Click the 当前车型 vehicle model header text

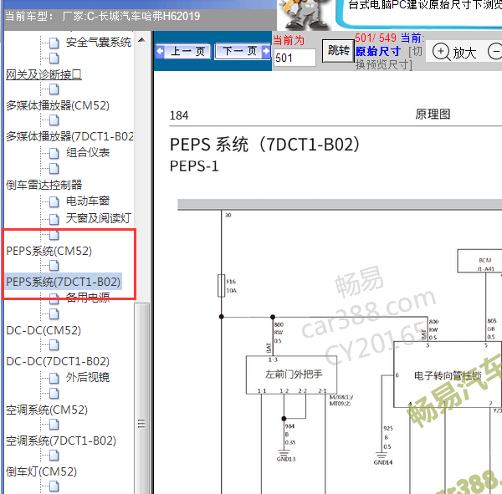[102, 16]
